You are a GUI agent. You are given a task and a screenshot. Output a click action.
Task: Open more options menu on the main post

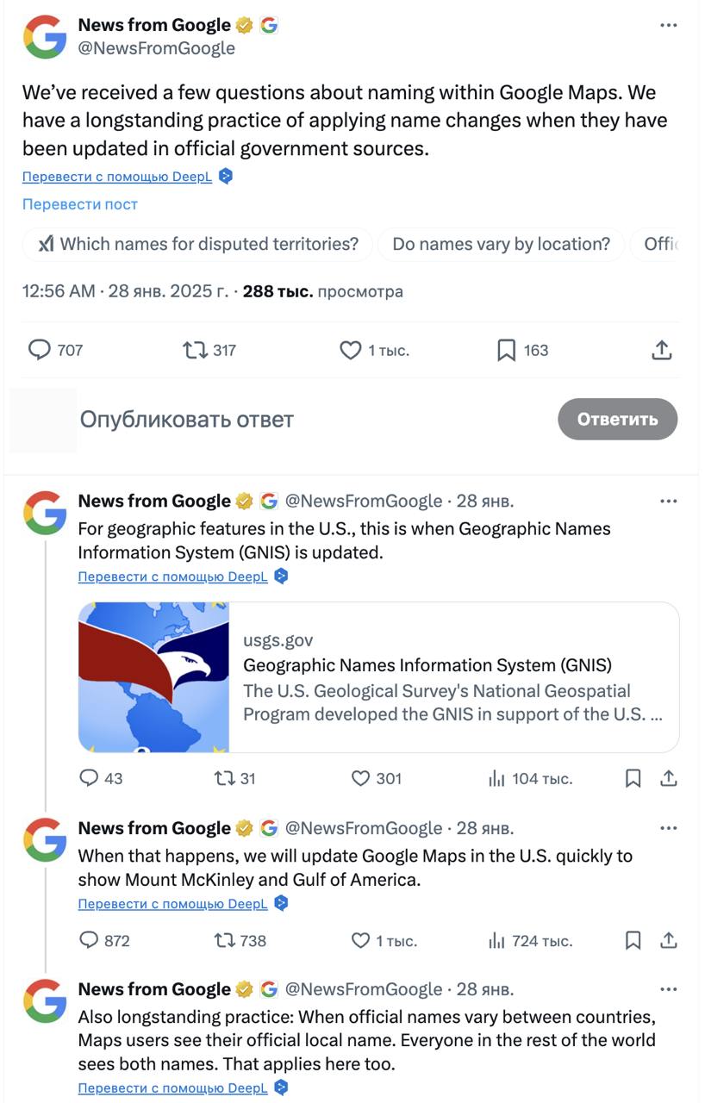pos(668,26)
